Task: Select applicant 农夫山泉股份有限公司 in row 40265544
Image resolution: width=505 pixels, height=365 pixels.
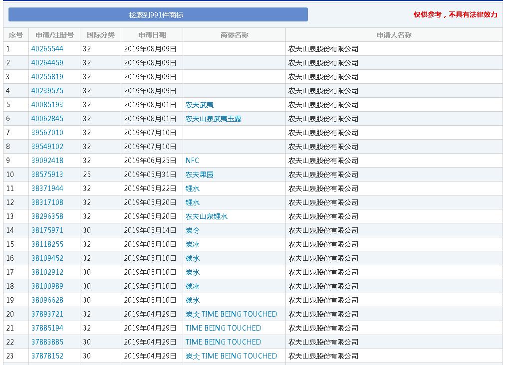Action: pyautogui.click(x=323, y=49)
